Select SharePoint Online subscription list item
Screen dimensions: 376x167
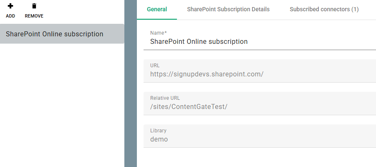point(62,34)
